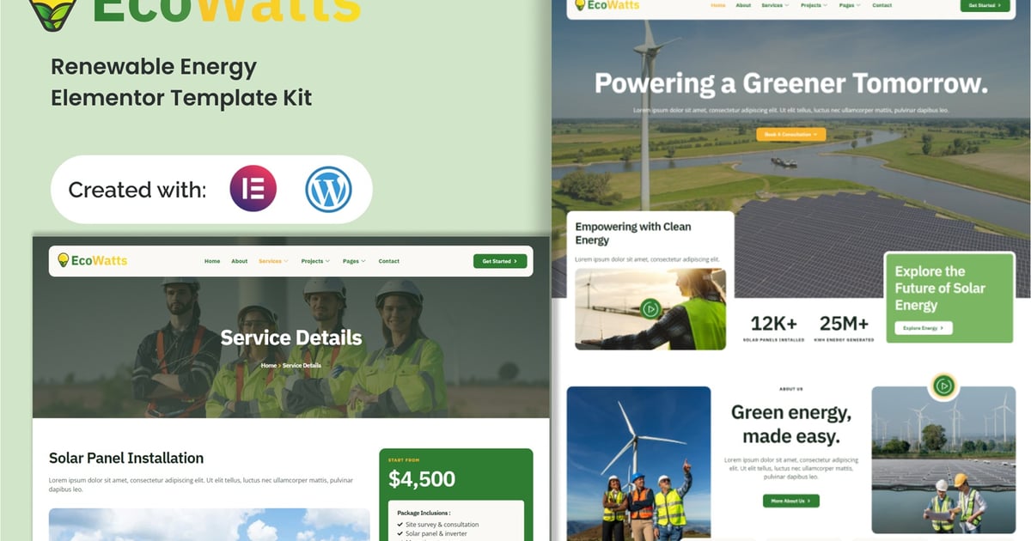Screen dimensions: 1031x541
Task: Click the EcoWatts lightbulb logo in homepage header
Action: [x=580, y=5]
